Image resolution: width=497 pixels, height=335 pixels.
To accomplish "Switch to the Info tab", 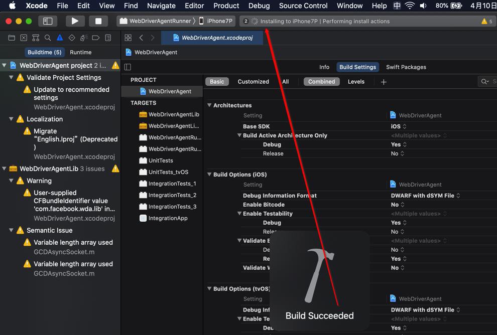I will [324, 67].
